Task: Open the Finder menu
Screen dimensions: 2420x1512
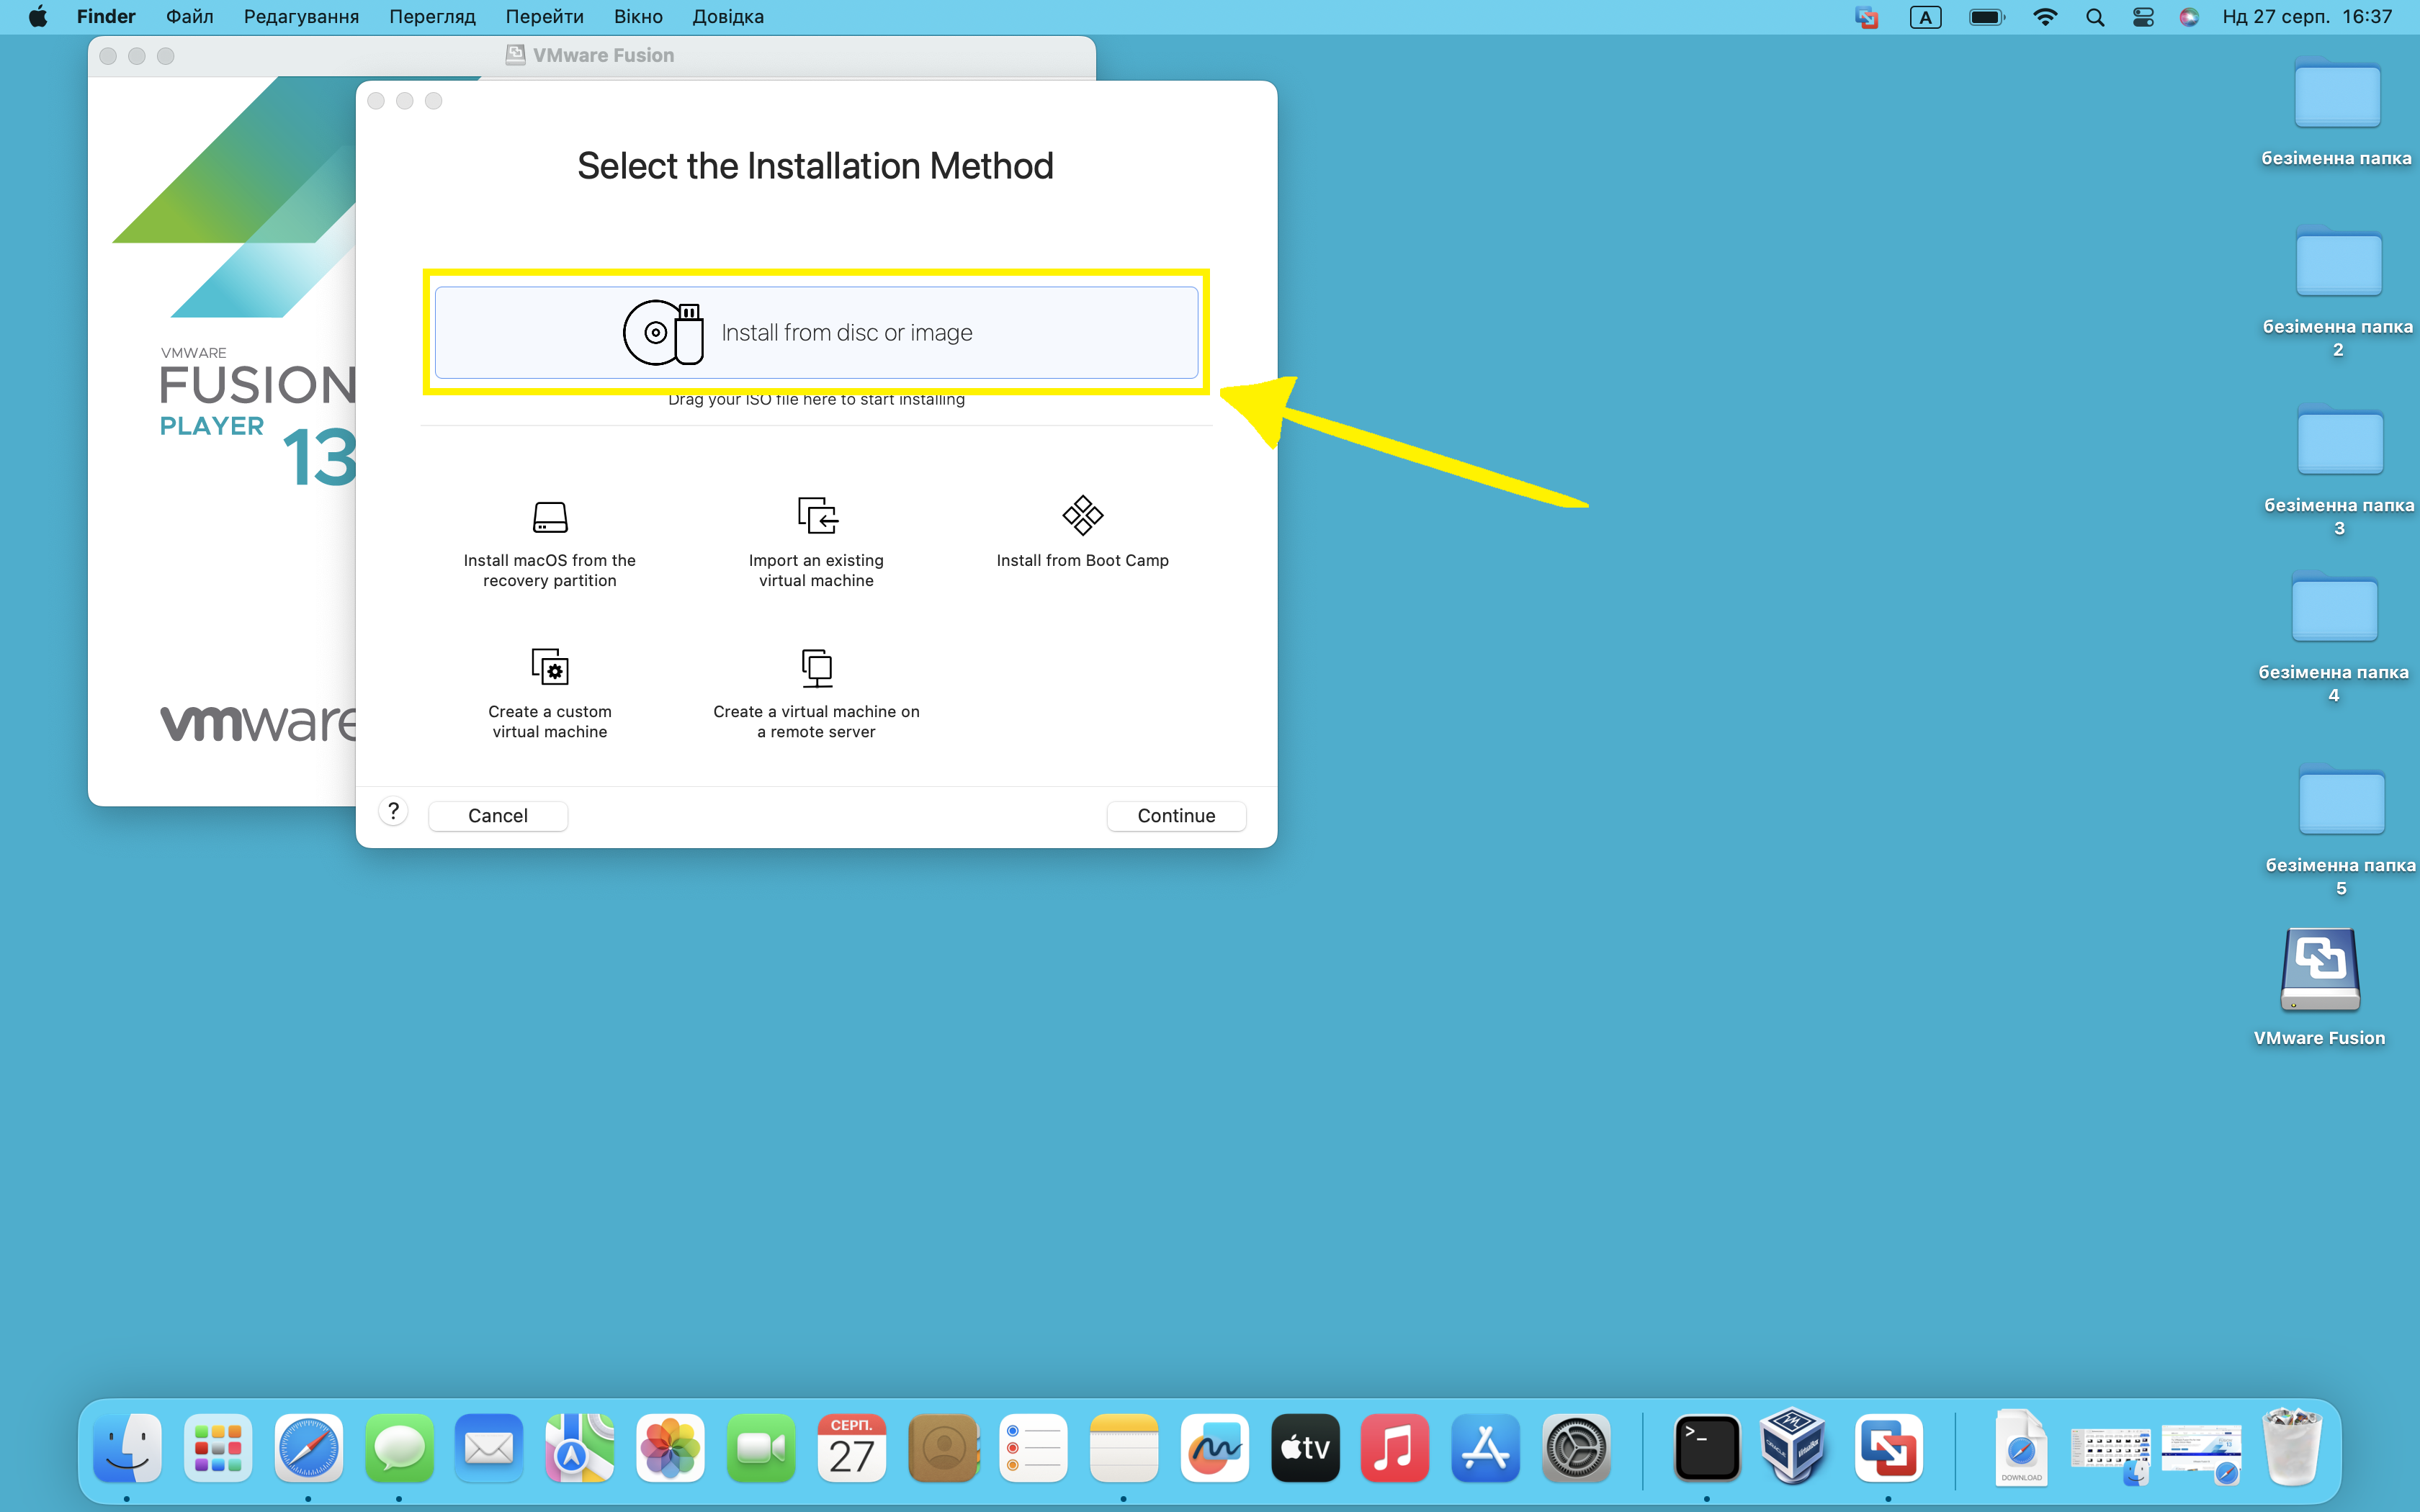Action: [106, 17]
